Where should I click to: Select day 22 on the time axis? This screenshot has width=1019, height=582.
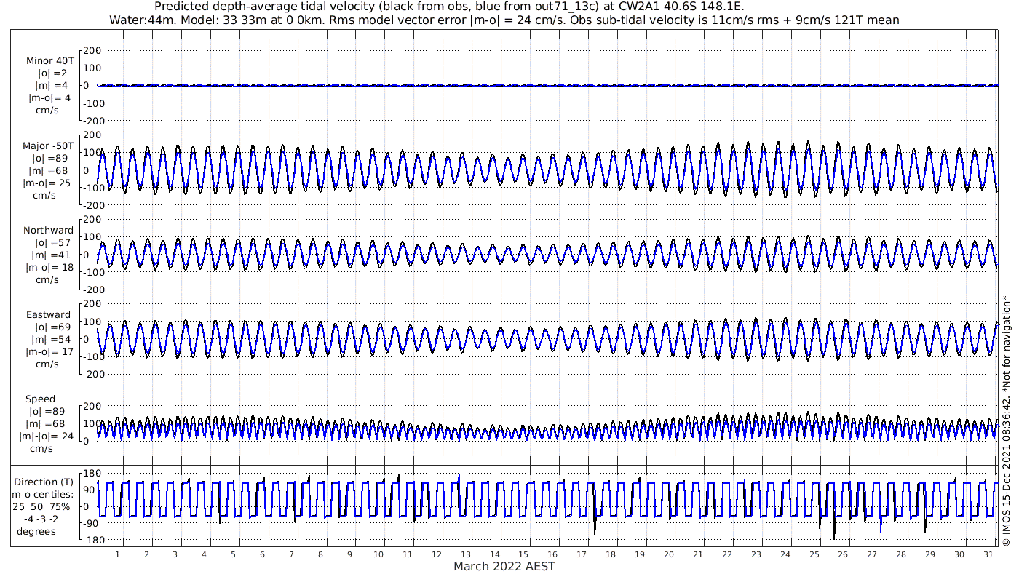(727, 554)
